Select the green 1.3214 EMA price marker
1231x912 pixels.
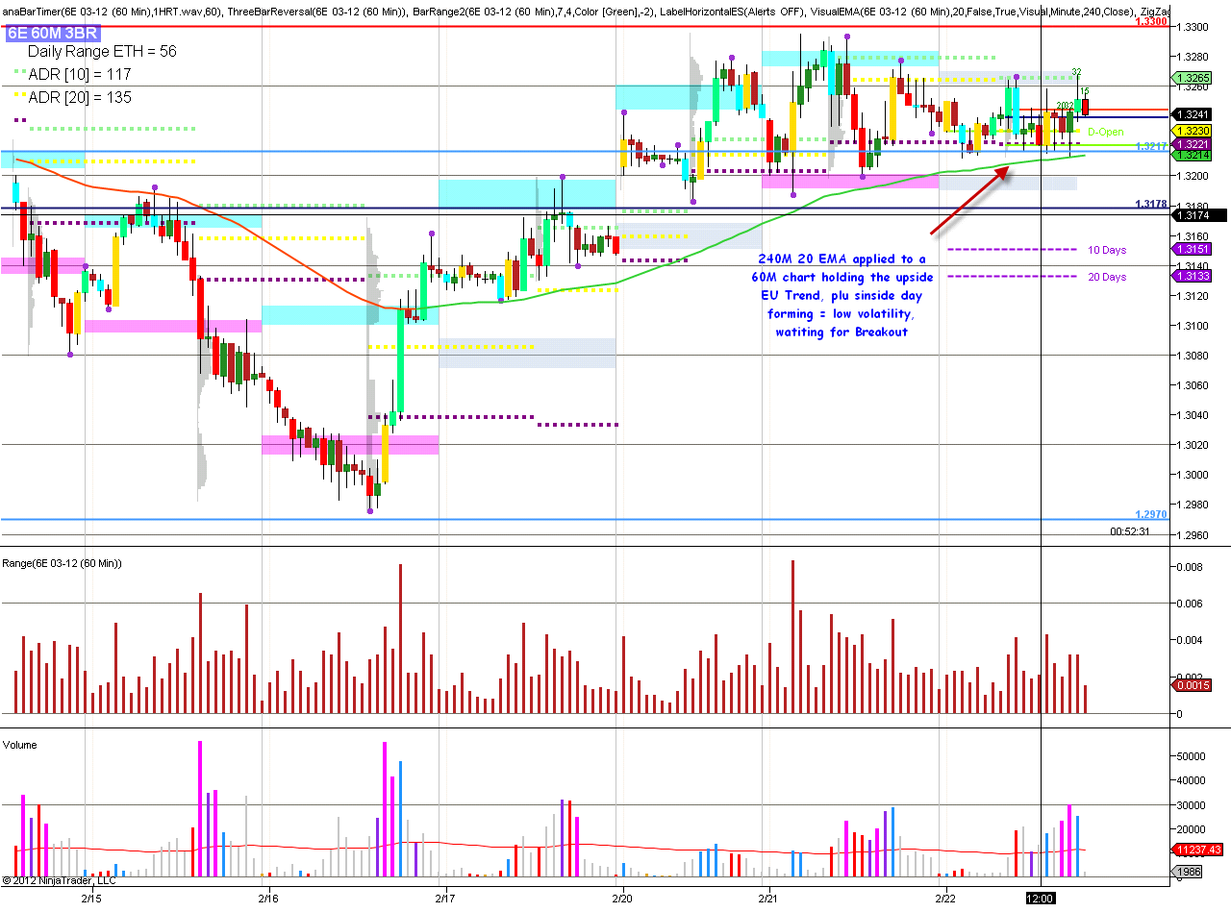coord(1192,155)
